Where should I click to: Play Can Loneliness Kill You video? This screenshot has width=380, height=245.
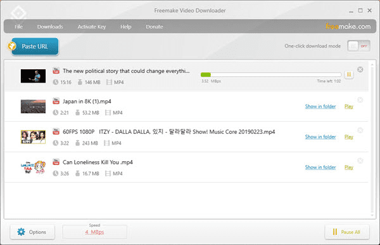coord(349,167)
